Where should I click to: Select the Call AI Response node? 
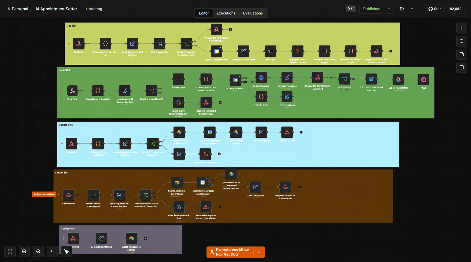pos(255,187)
